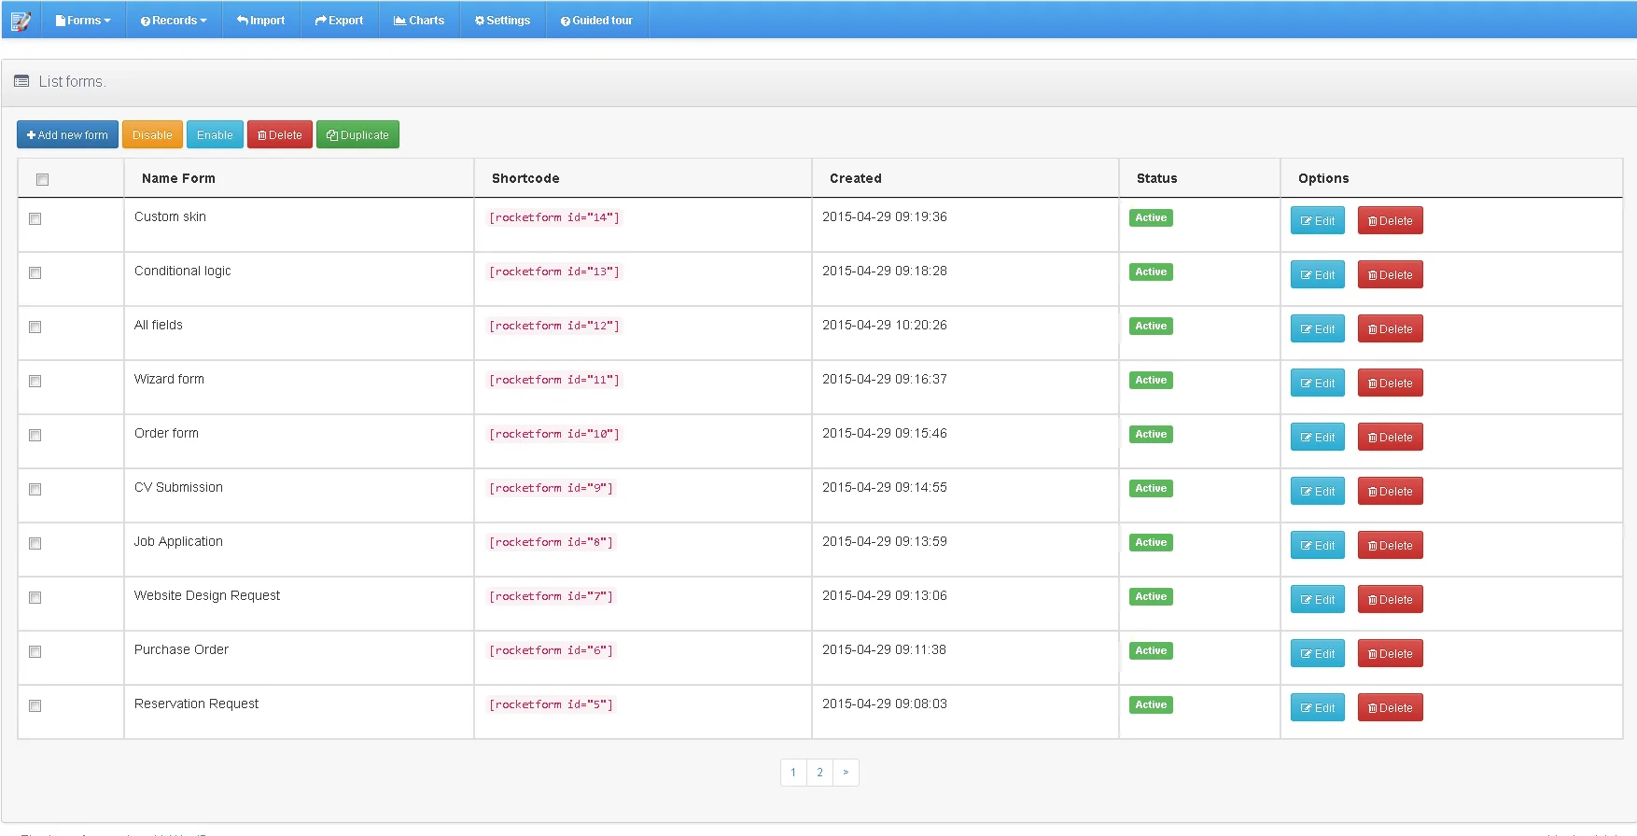1637x836 pixels.
Task: Click the Active badge for Custom skin
Action: click(x=1151, y=217)
